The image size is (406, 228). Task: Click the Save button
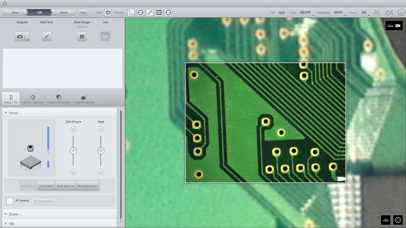pyautogui.click(x=83, y=12)
